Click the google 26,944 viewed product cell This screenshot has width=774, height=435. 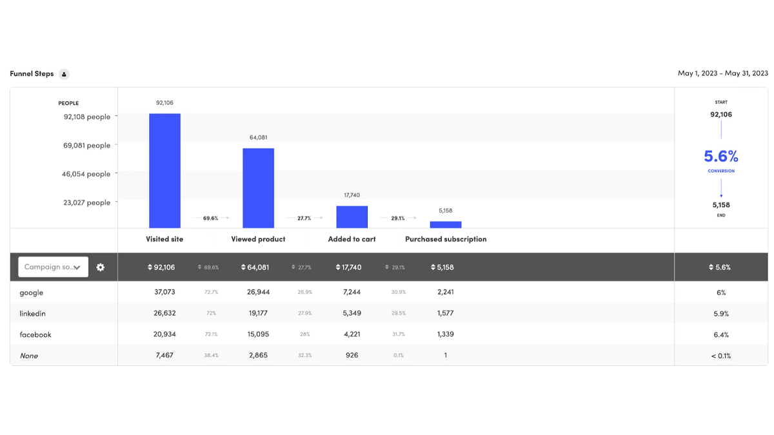click(258, 292)
